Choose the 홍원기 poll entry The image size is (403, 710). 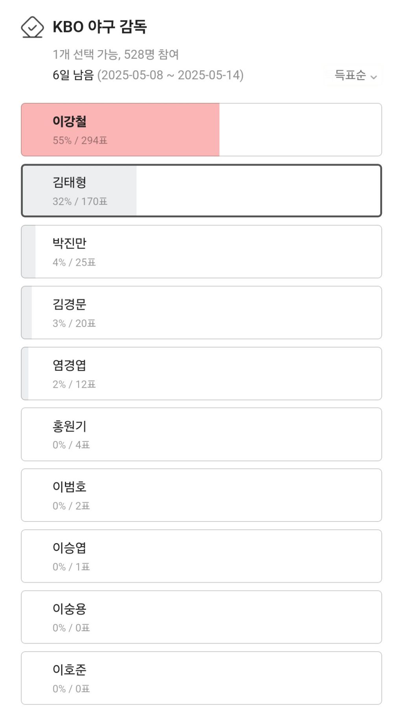201,434
